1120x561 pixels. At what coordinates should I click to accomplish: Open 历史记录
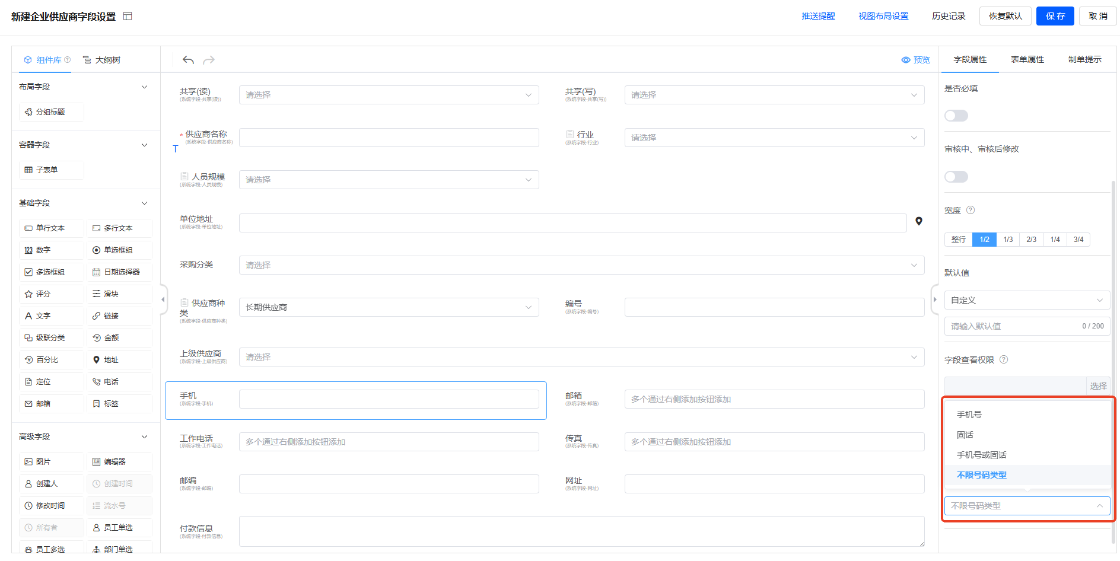pyautogui.click(x=949, y=16)
